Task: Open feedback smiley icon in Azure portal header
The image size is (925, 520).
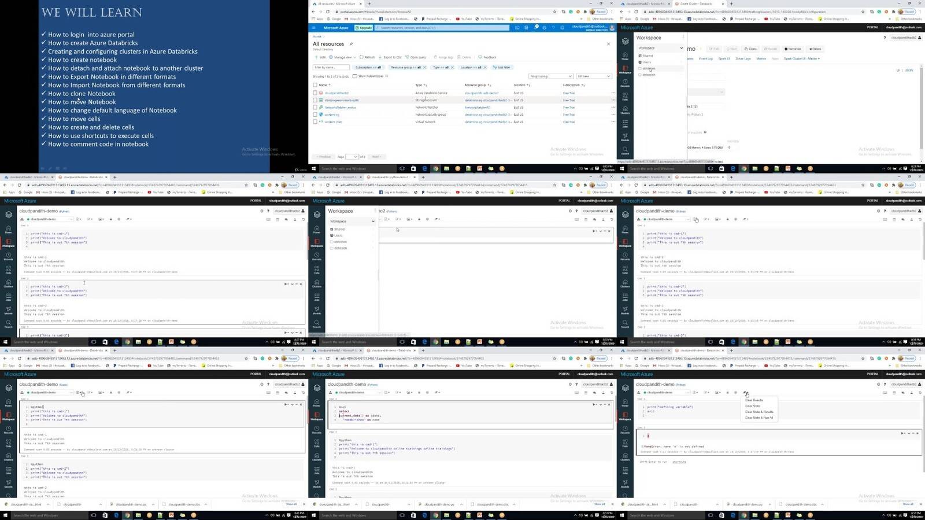Action: 563,28
